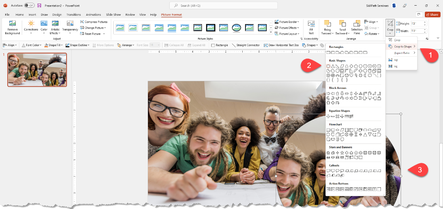Viewport: 443px width, 209px height.
Task: Open the Alt Text pane
Action: point(311,28)
